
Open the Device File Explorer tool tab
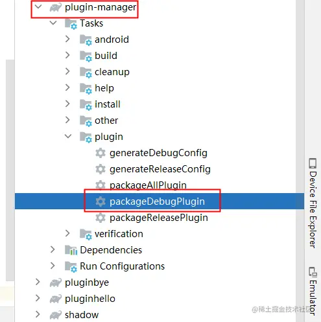pos(313,203)
